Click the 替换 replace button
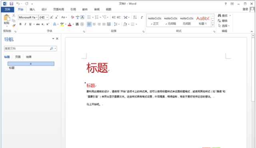Image resolution: width=256 pixels, height=148 pixels. click(x=223, y=21)
